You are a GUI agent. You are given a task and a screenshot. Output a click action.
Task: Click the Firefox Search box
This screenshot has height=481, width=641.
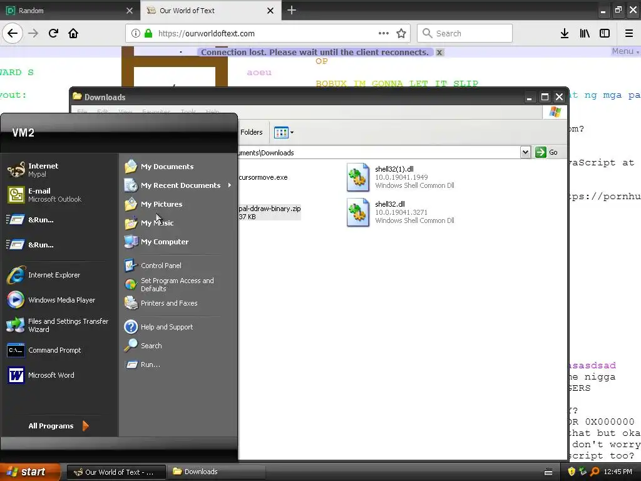pos(465,33)
